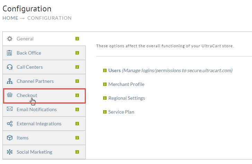Click green info icon beside Service Plan
Image resolution: width=252 pixels, height=164 pixels.
pyautogui.click(x=105, y=112)
